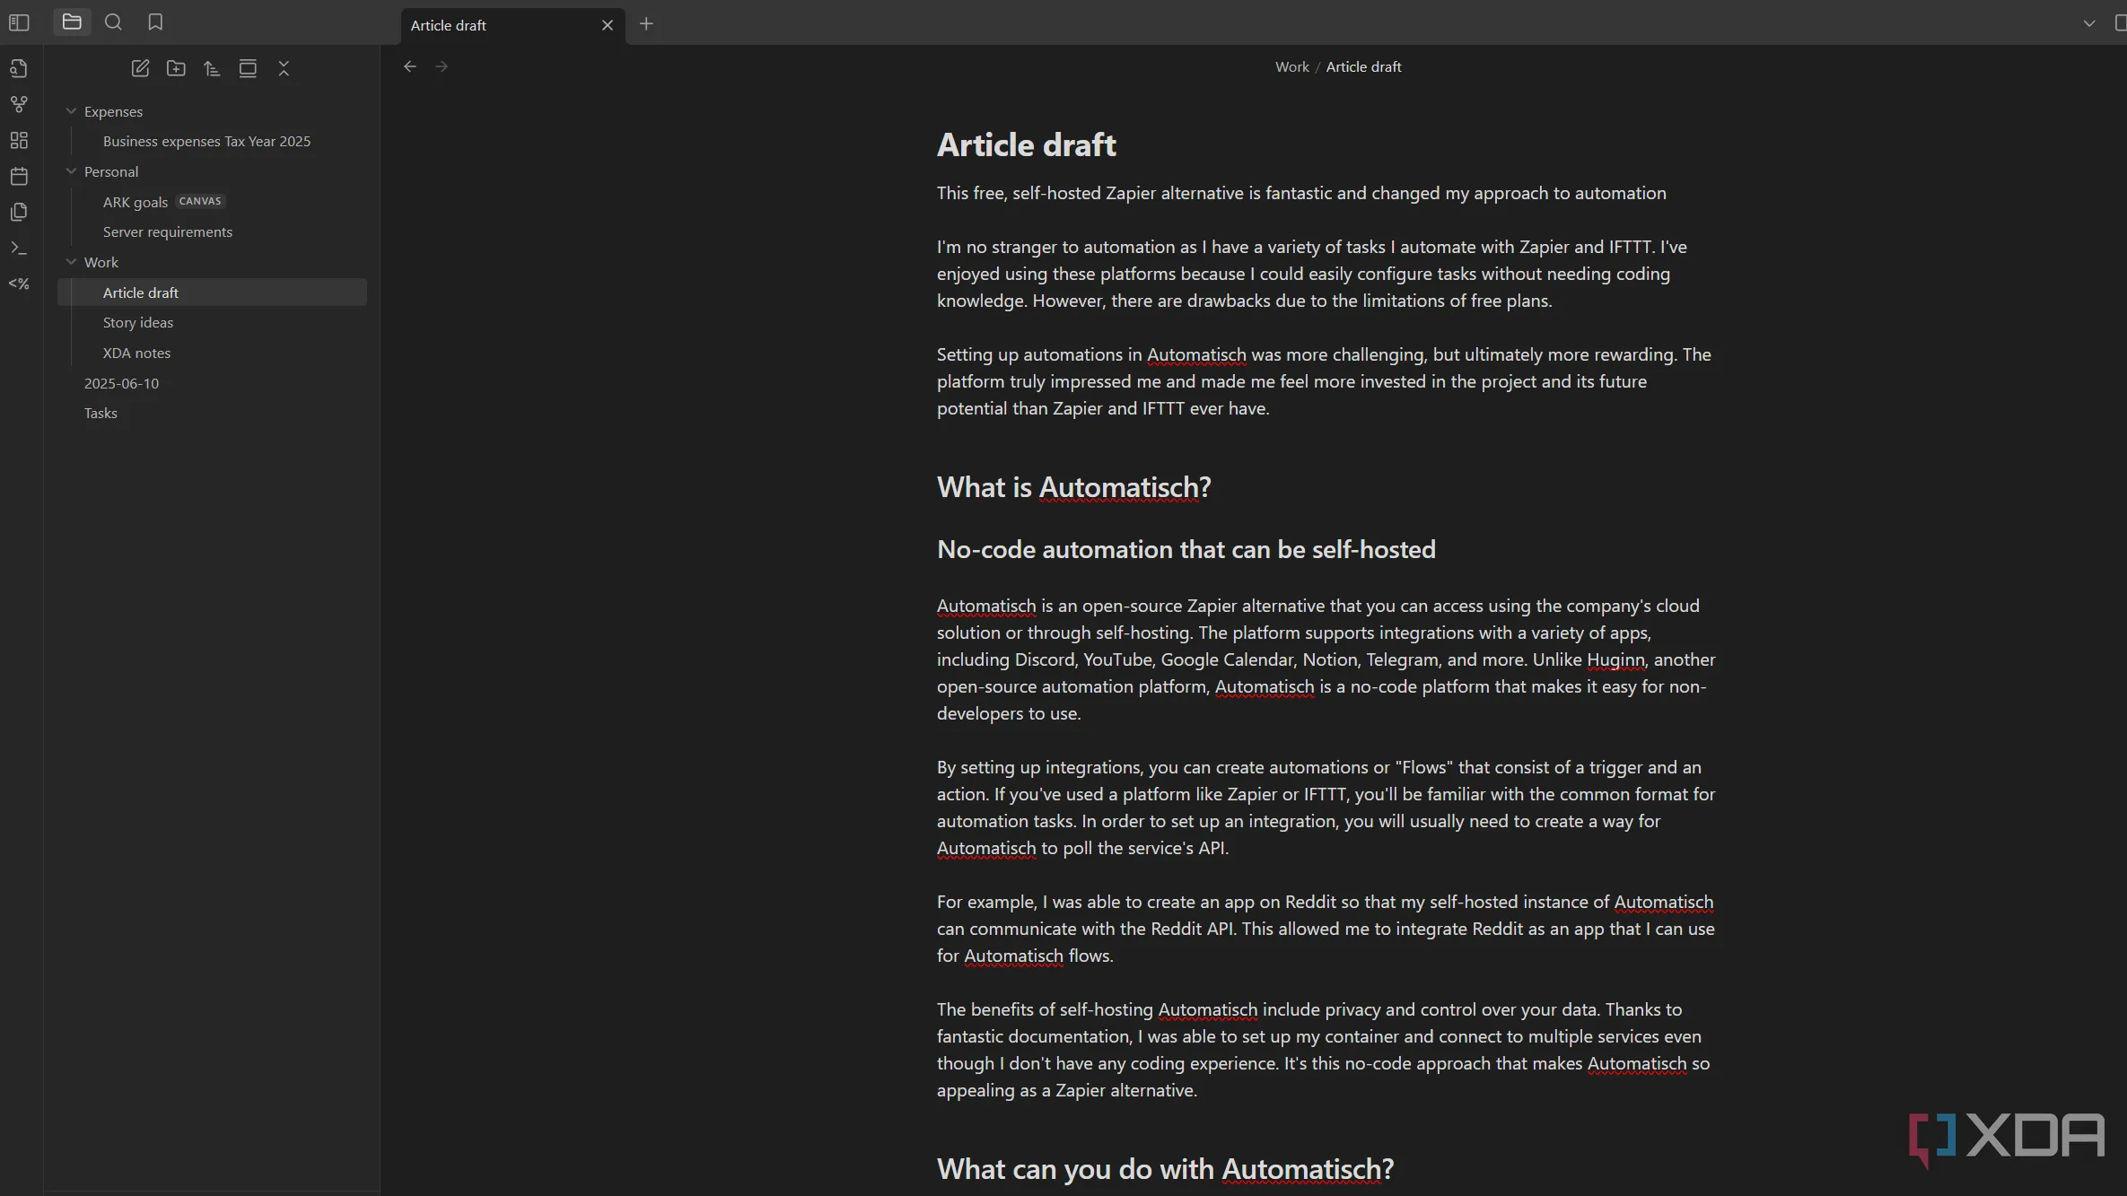The image size is (2127, 1196).
Task: Create a new folder icon
Action: (x=176, y=68)
